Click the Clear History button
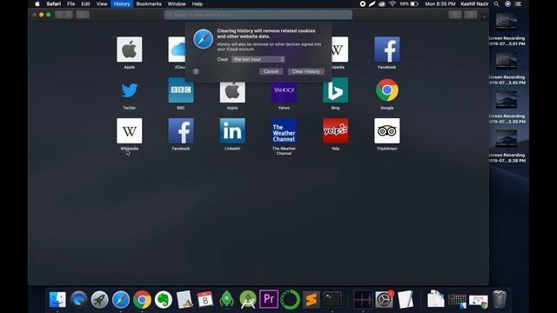557x313 pixels. 305,71
